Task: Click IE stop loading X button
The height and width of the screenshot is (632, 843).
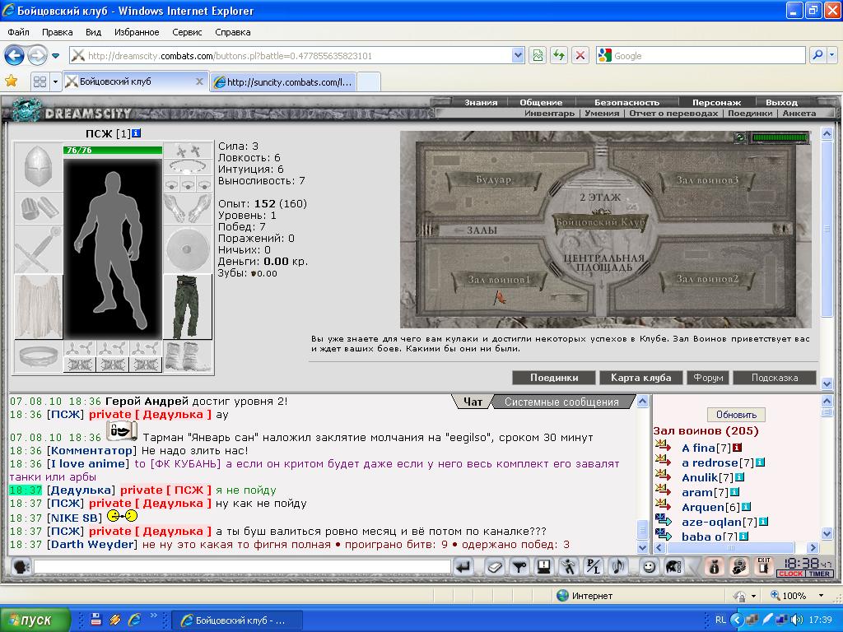Action: (580, 55)
